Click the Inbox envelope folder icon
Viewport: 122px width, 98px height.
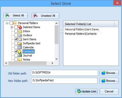tap(20, 31)
